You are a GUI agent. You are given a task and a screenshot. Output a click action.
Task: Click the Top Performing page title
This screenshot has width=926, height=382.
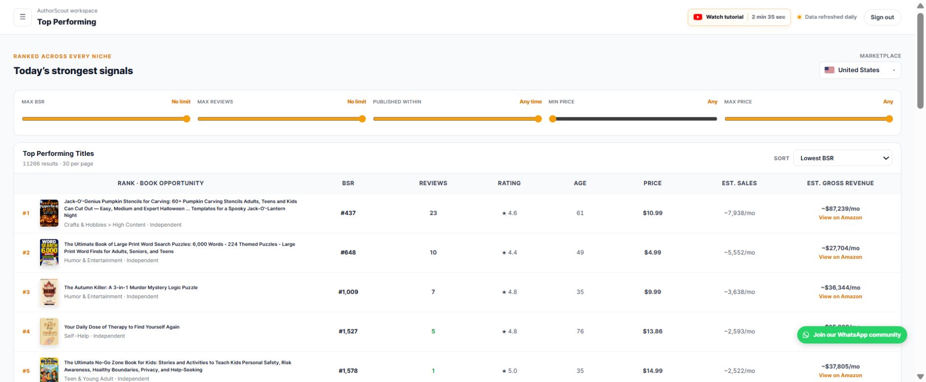66,22
